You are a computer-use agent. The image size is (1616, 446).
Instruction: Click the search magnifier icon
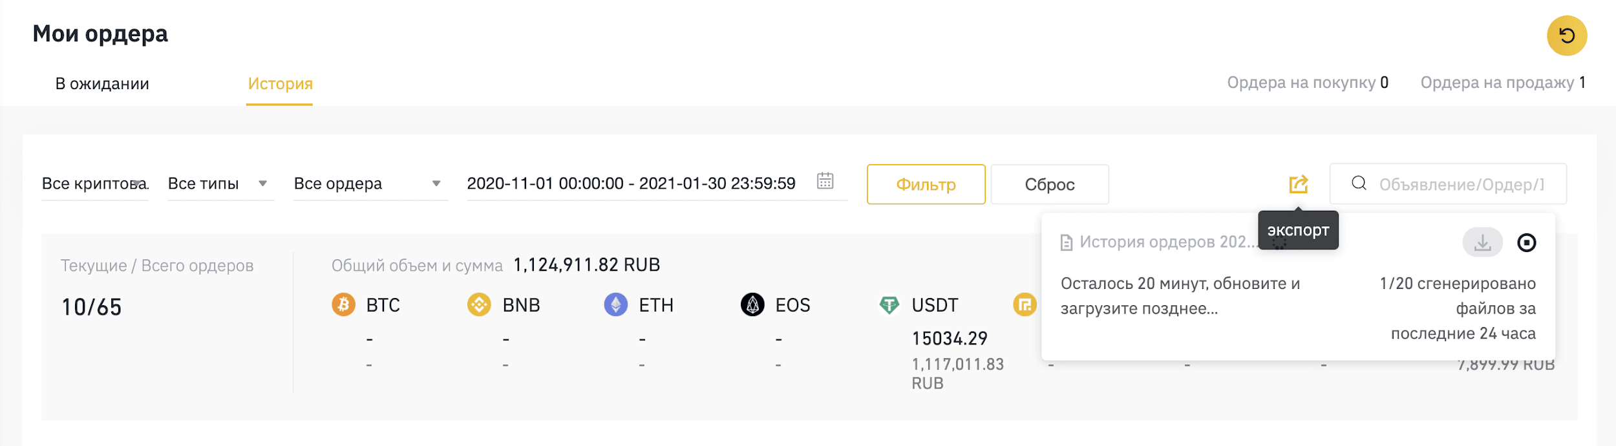pyautogui.click(x=1359, y=184)
